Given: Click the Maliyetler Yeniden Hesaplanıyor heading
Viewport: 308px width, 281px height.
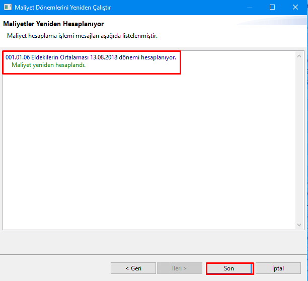Looking at the screenshot, I should pos(53,24).
